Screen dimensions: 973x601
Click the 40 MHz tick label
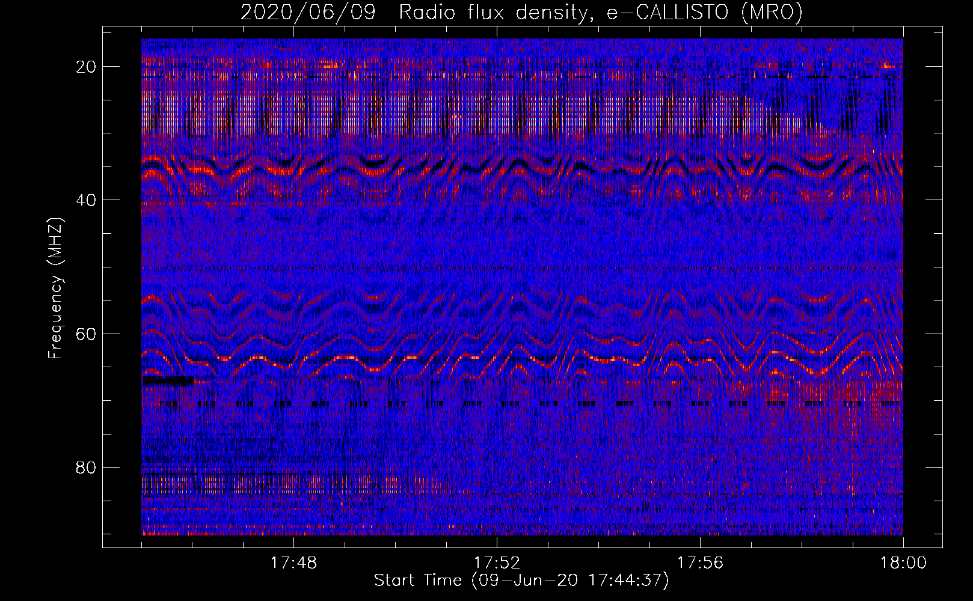86,200
